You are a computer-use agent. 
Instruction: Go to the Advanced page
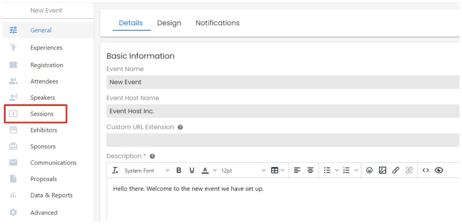point(43,212)
